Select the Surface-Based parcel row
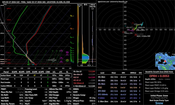This screenshot has height=105, width=175. pos(36,75)
